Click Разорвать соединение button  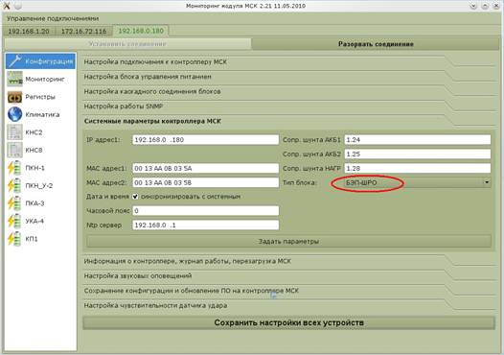[376, 44]
